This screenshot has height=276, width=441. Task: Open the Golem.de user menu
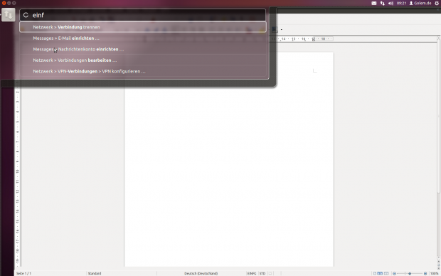(420, 4)
